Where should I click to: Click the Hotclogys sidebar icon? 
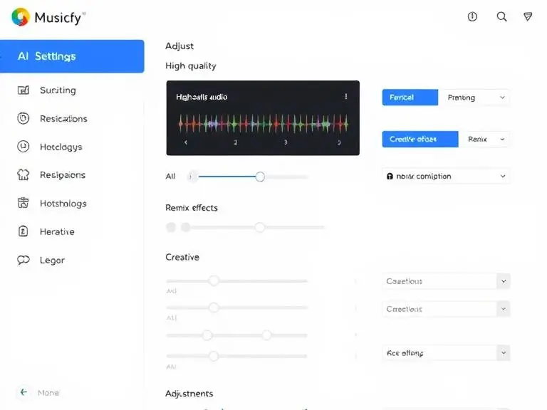point(24,147)
